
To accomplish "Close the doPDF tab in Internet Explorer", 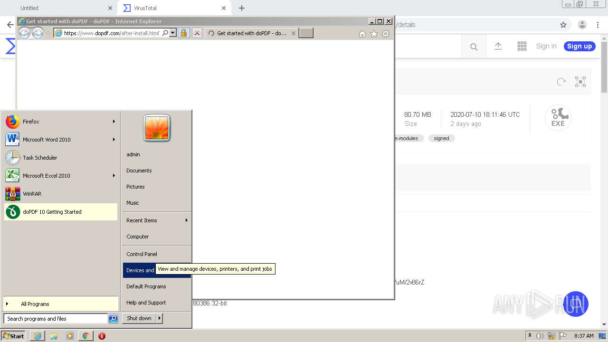I will [x=294, y=33].
